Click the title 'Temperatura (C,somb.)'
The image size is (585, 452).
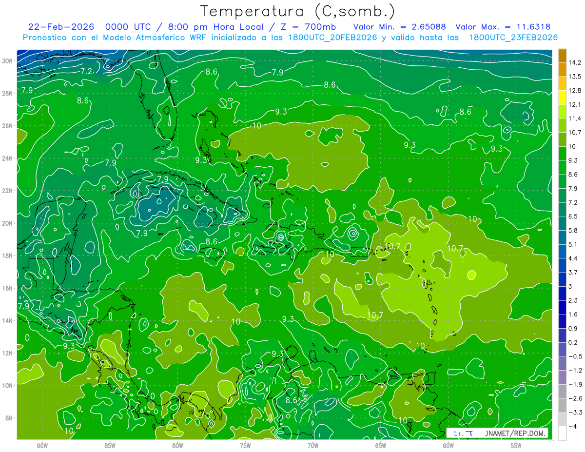297,11
